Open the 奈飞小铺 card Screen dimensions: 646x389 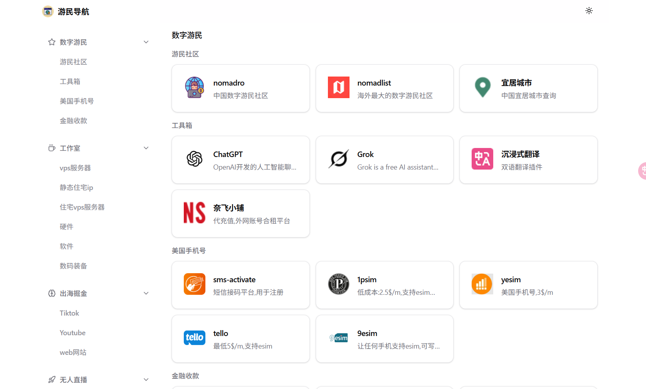click(240, 214)
